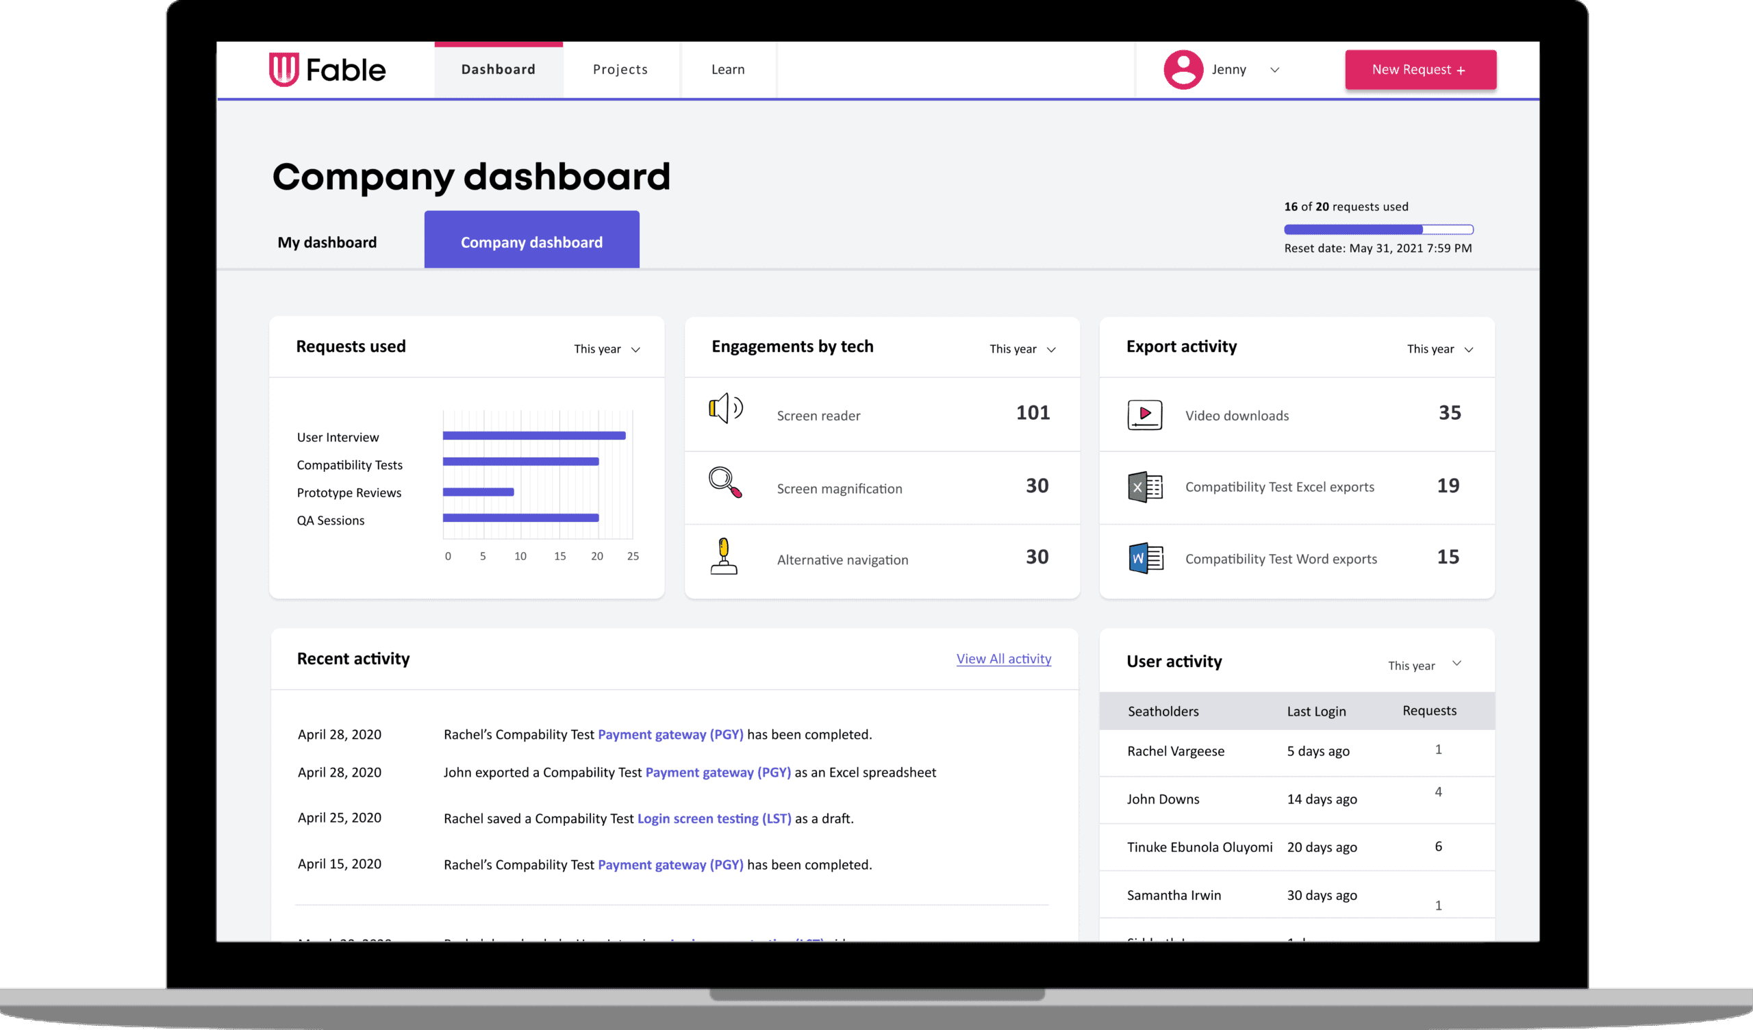1753x1030 pixels.
Task: Go to the Learn navigation tab
Action: tap(728, 70)
